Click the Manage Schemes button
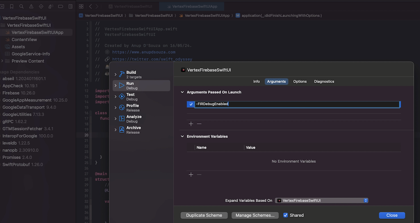 point(255,215)
